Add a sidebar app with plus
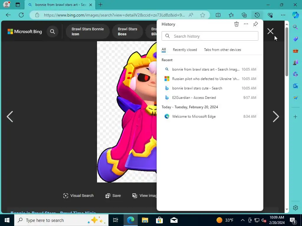The width and height of the screenshot is (302, 226). coord(296,117)
